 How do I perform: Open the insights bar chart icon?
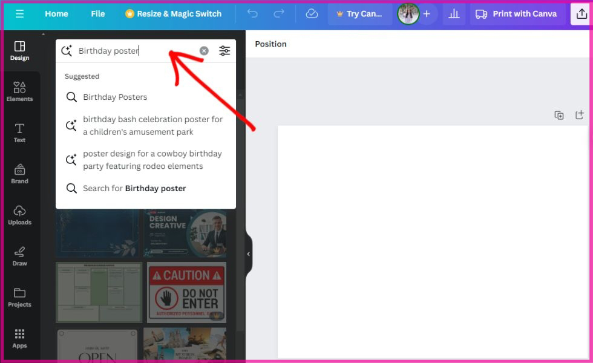point(454,14)
